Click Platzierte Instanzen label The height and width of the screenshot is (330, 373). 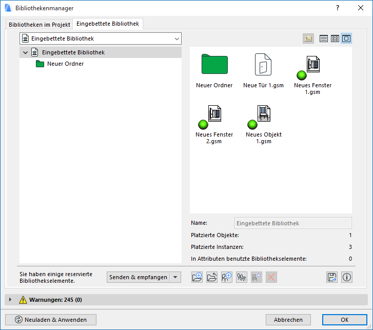(217, 247)
